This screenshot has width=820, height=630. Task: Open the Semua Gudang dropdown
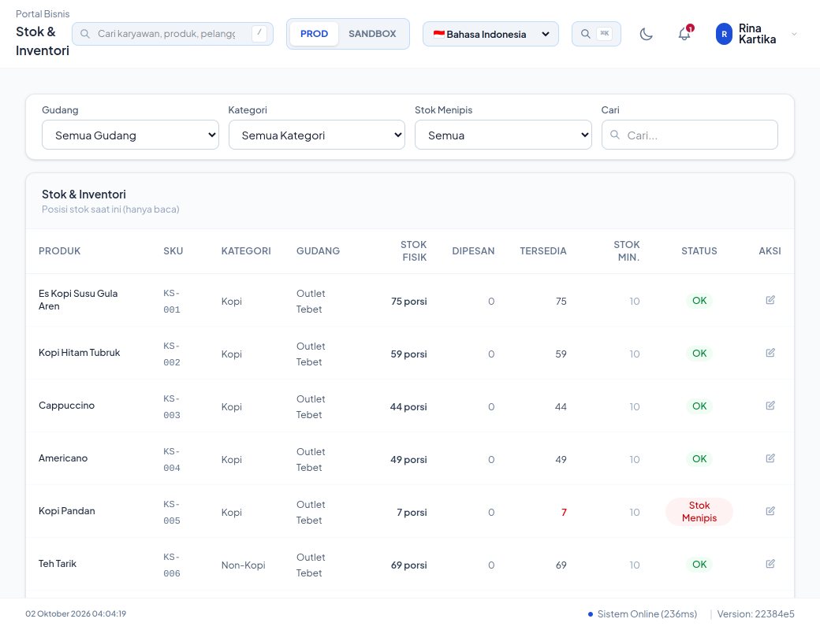pyautogui.click(x=130, y=135)
